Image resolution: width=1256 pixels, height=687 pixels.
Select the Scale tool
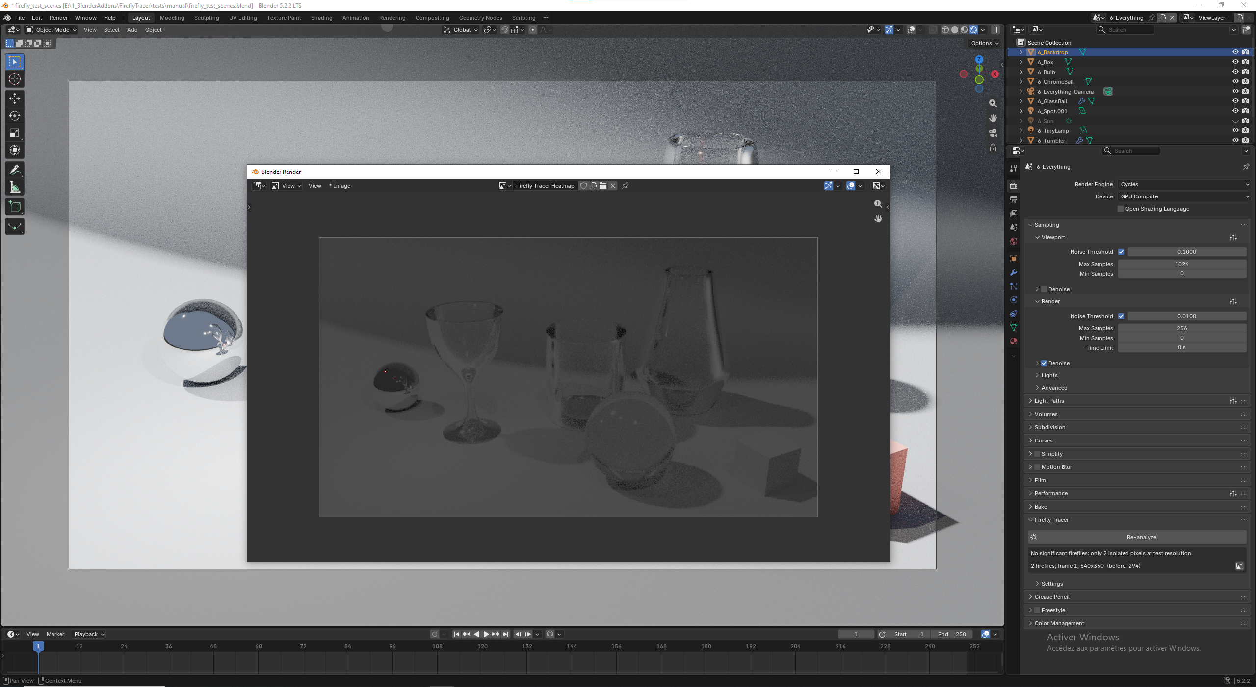click(x=15, y=133)
